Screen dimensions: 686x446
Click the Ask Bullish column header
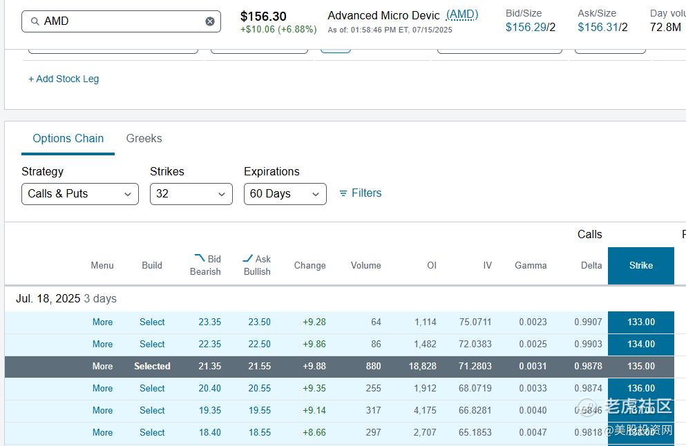tap(257, 265)
